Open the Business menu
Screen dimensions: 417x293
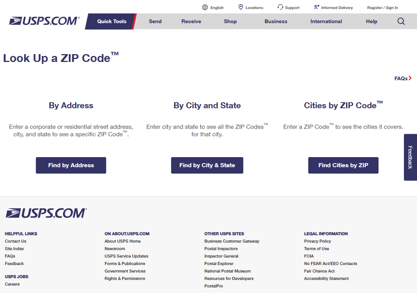[276, 21]
